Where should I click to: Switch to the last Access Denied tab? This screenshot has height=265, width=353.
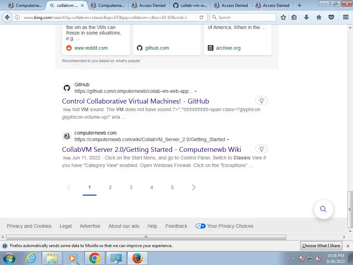tap(272, 6)
